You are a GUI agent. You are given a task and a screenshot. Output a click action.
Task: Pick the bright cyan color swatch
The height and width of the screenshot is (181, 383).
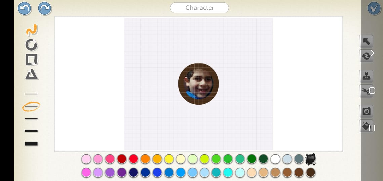point(228,173)
